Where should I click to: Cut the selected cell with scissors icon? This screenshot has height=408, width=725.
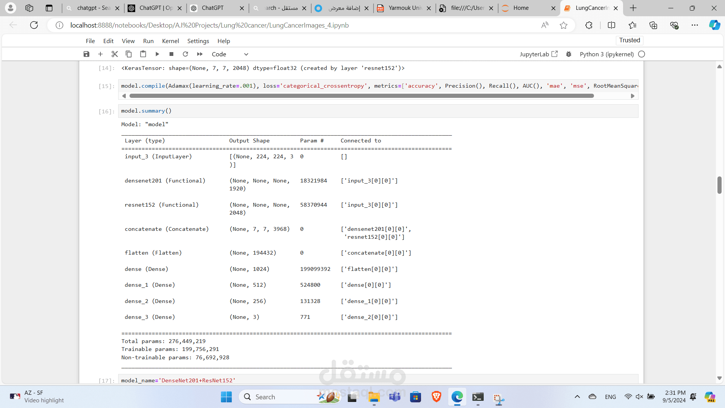click(115, 54)
